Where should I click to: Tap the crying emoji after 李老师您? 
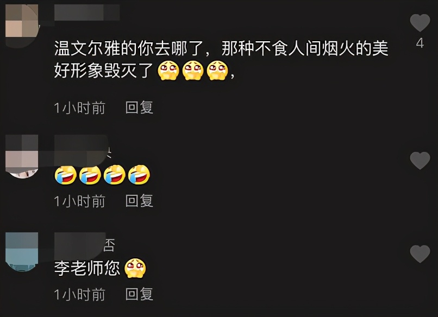[x=135, y=268]
